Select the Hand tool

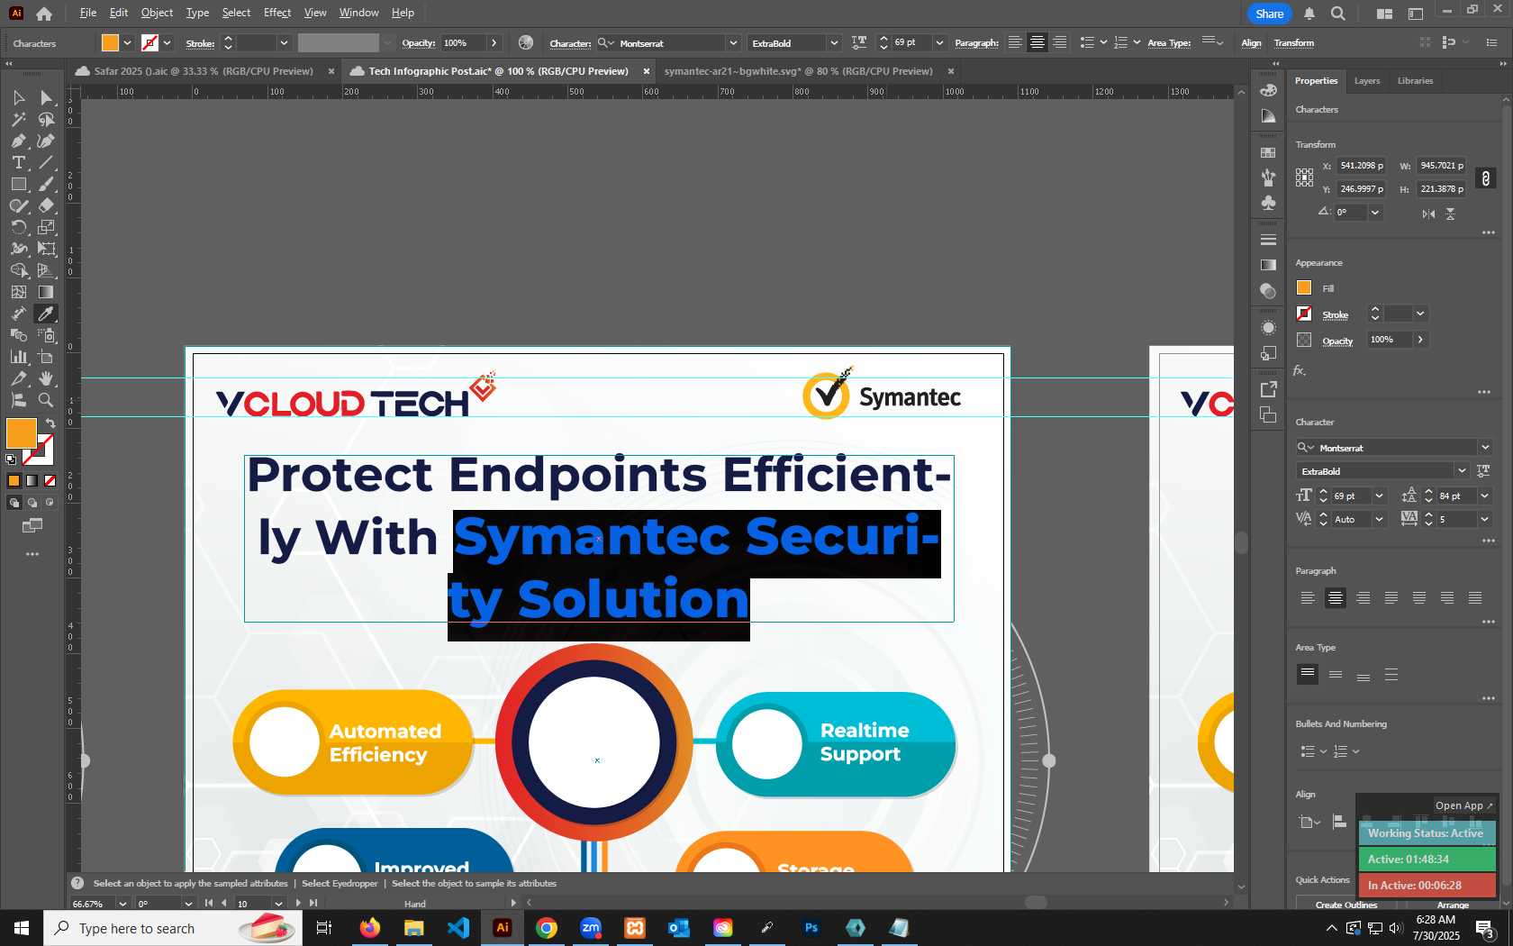pyautogui.click(x=46, y=378)
